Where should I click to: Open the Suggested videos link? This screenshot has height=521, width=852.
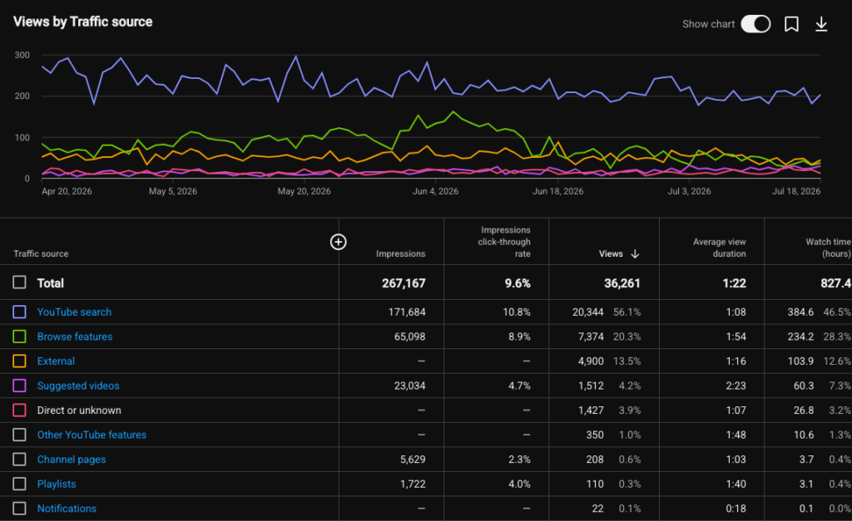pyautogui.click(x=78, y=386)
